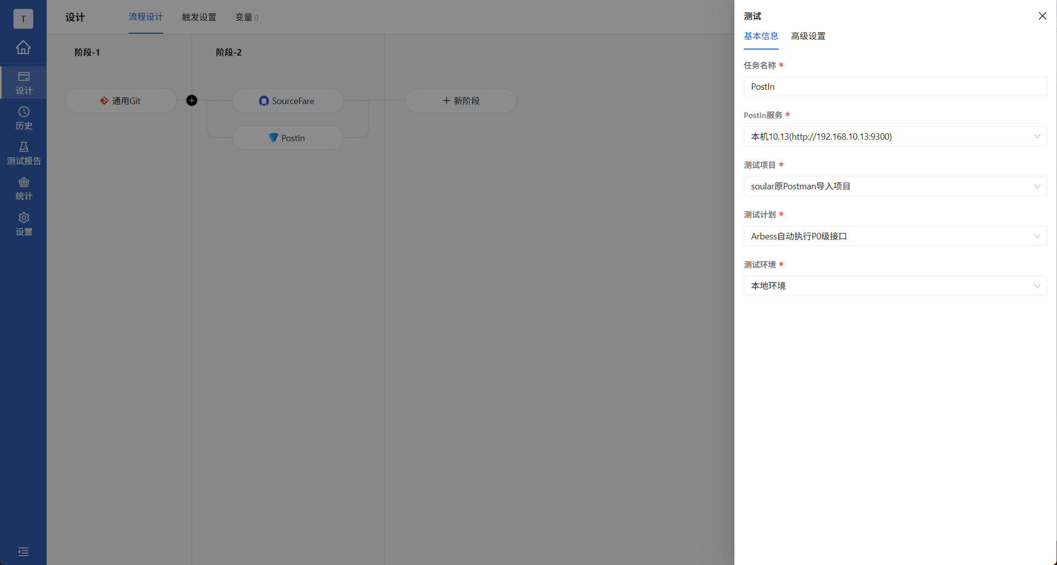1057x565 pixels.
Task: Click the 新阶段 add stage button
Action: pos(461,101)
